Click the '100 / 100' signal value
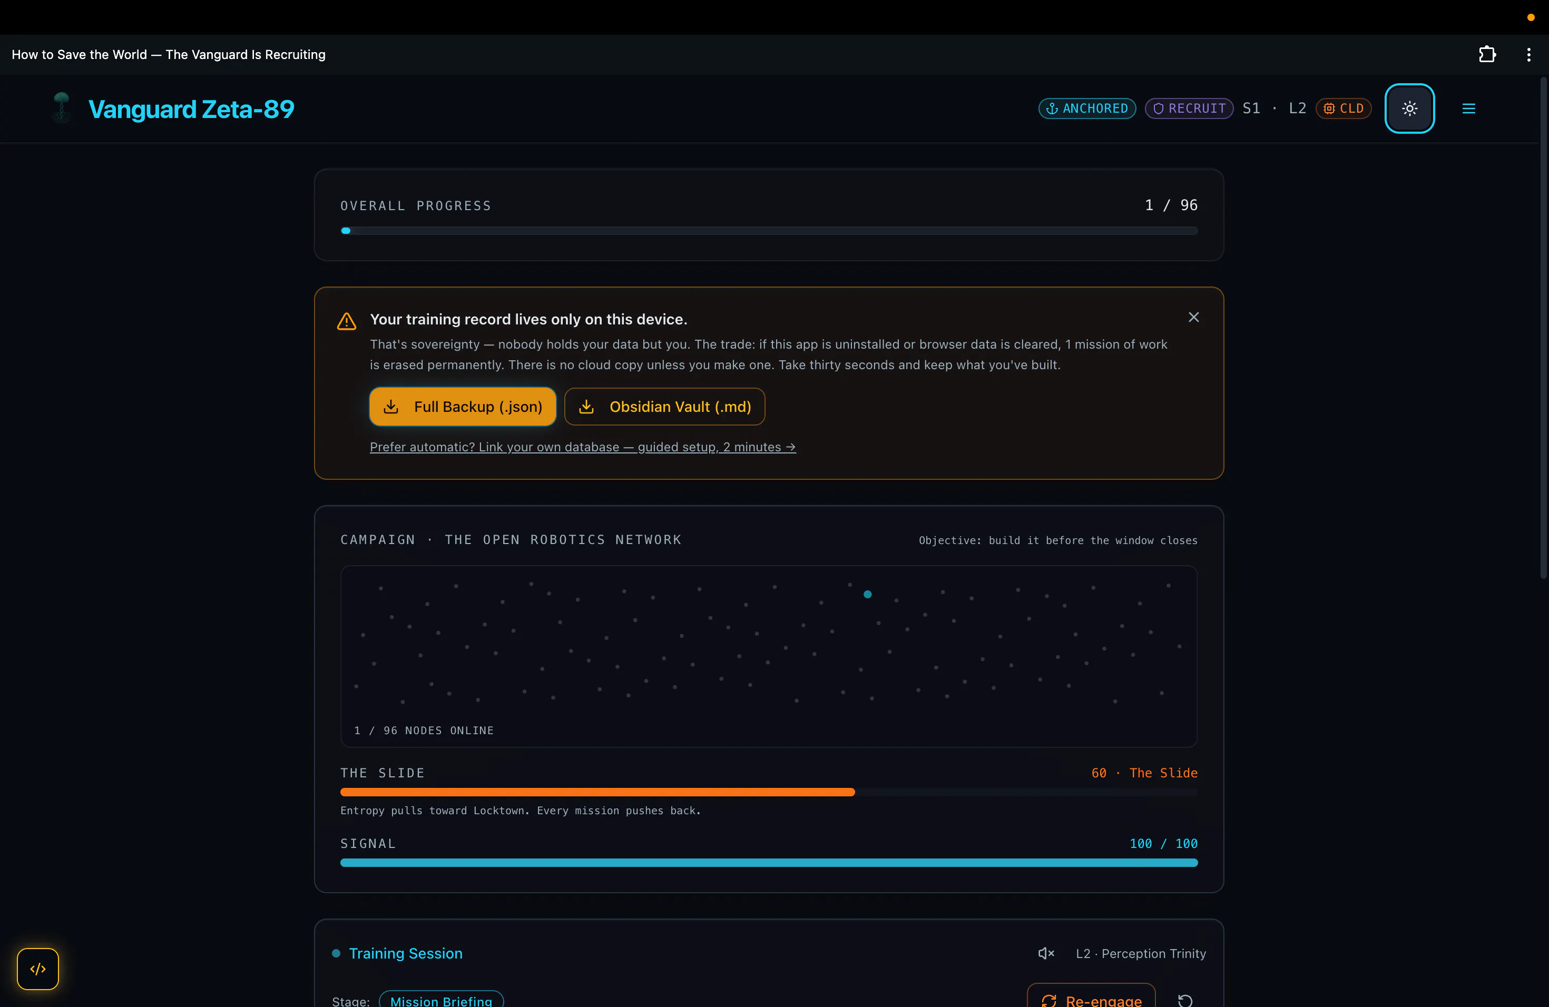 click(x=1163, y=843)
